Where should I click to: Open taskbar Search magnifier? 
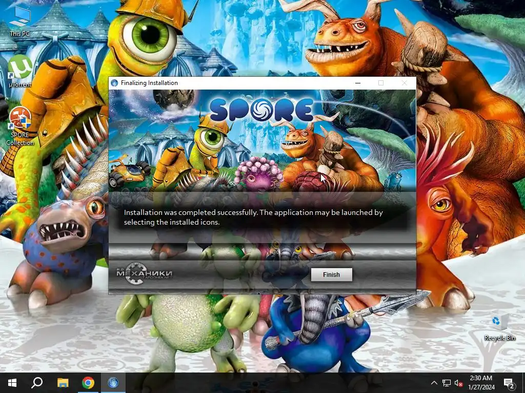pyautogui.click(x=37, y=383)
